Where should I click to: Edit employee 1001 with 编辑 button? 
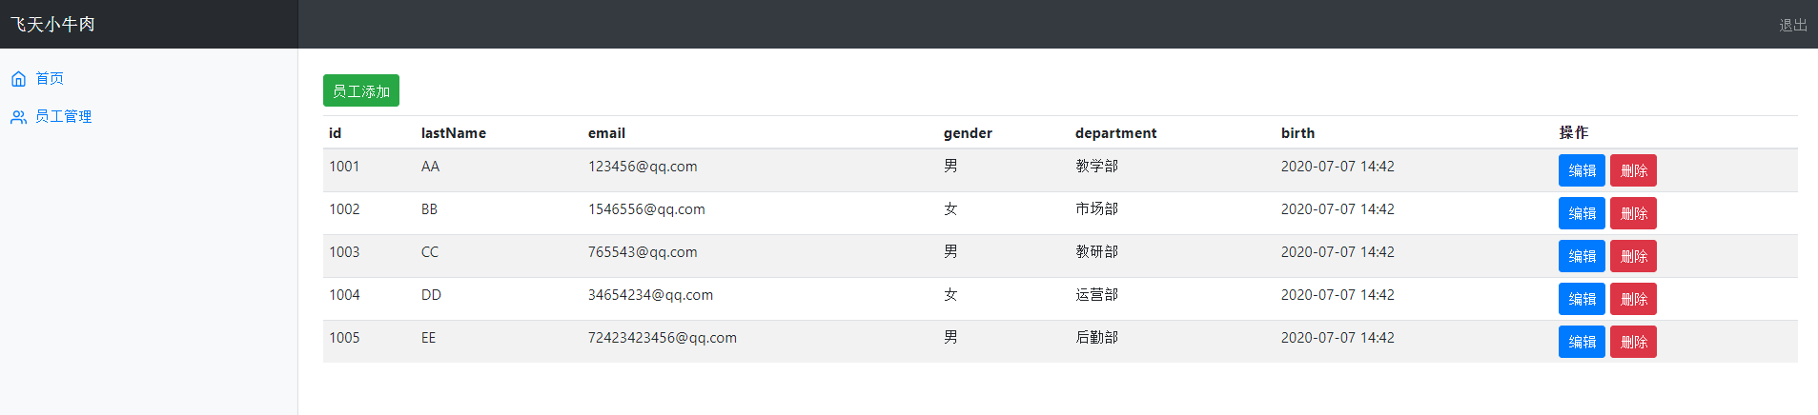[1582, 170]
